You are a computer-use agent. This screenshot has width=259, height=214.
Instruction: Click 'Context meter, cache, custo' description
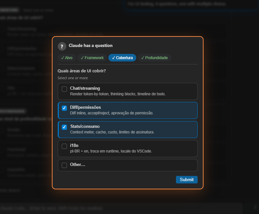tap(112, 132)
